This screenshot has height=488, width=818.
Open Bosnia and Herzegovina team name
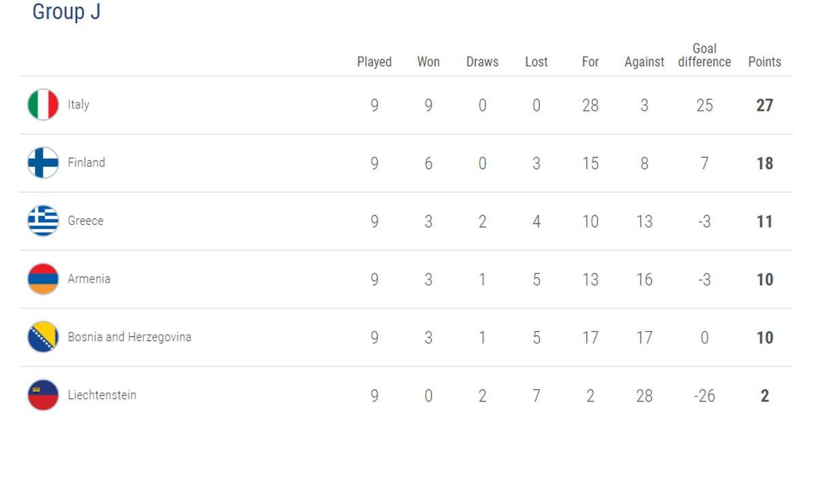[130, 337]
